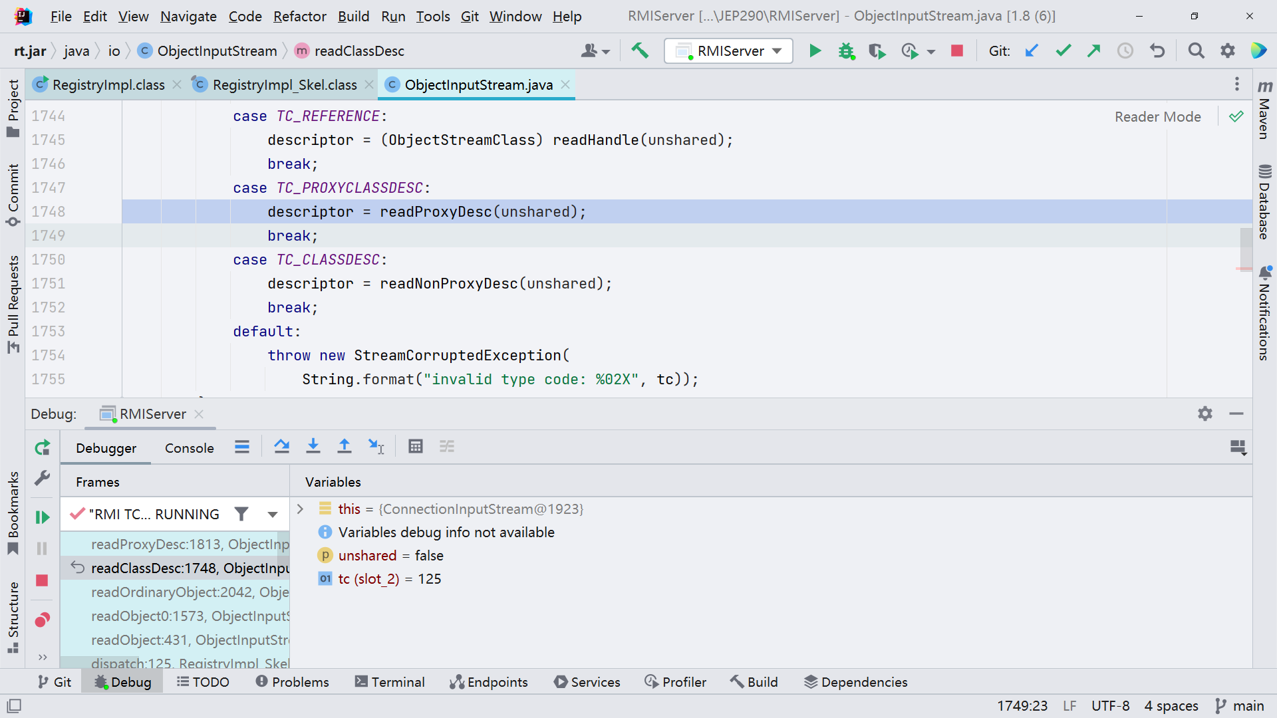Open the Terminal tool window button

[390, 682]
